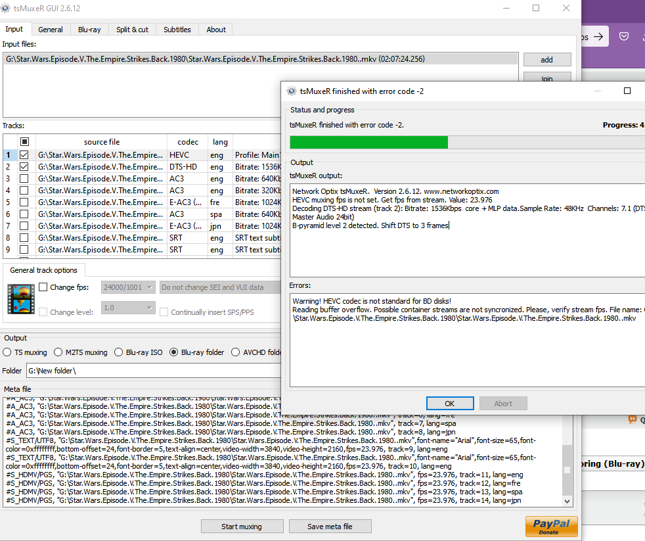
Task: Select track row 4 AC3 codec cell
Action: pos(188,190)
